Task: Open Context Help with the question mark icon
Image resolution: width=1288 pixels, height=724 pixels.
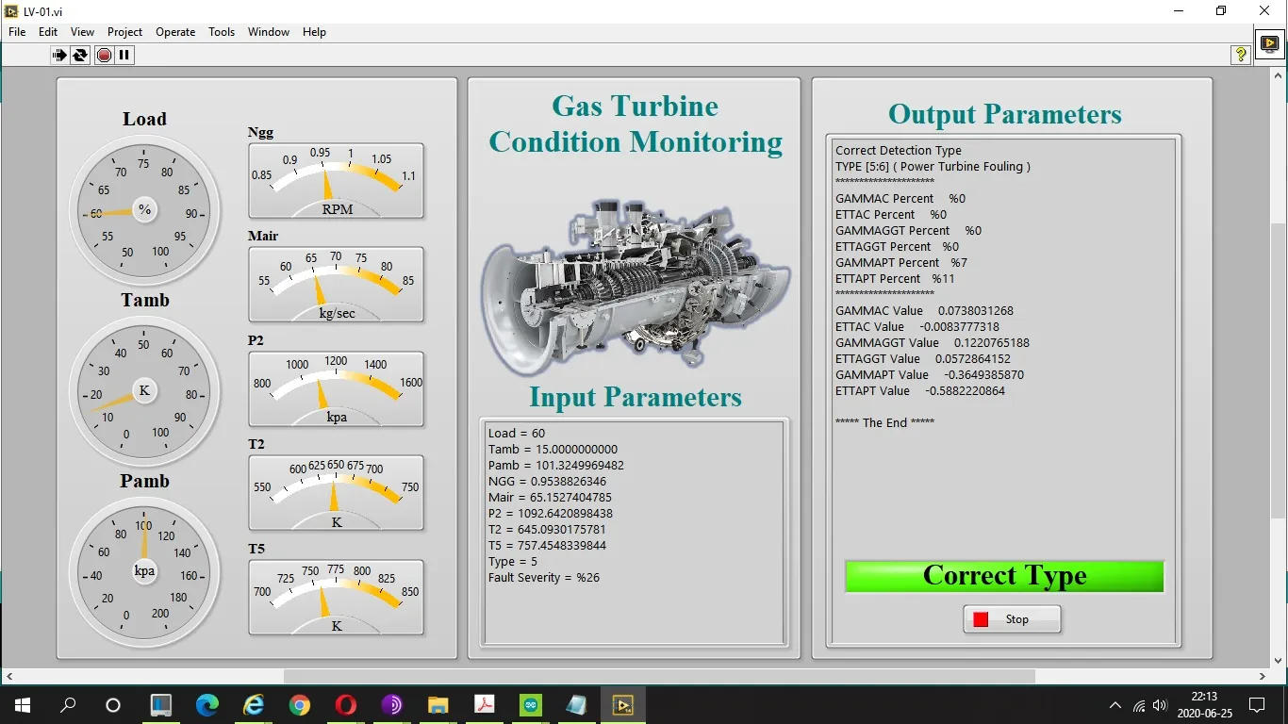Action: point(1241,55)
